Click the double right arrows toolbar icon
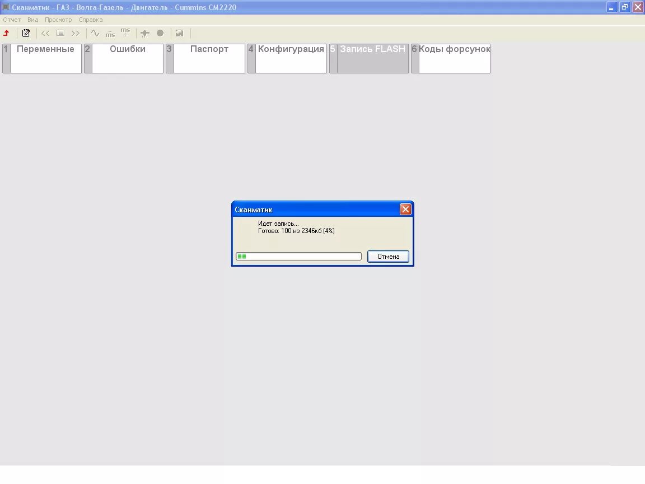The image size is (645, 484). (76, 34)
